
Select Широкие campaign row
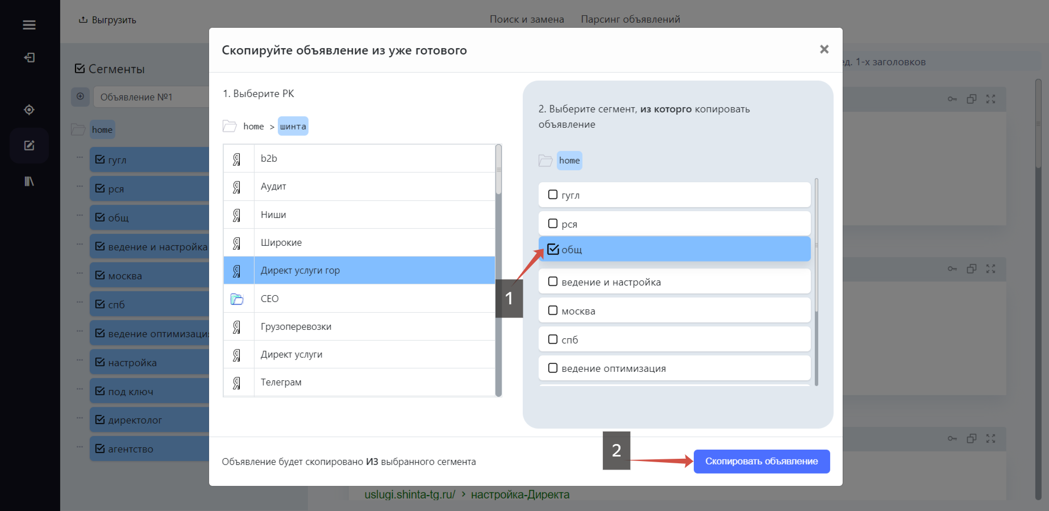(359, 242)
